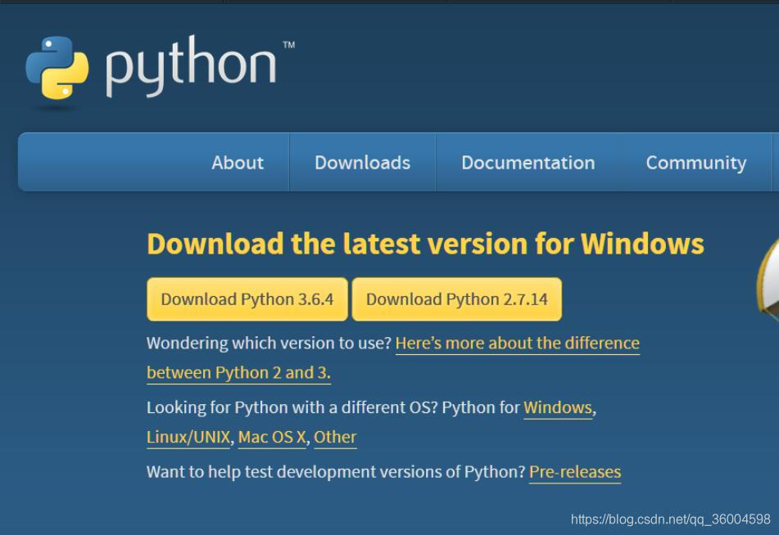The width and height of the screenshot is (779, 535).
Task: Open the Windows downloads link
Action: [x=558, y=408]
